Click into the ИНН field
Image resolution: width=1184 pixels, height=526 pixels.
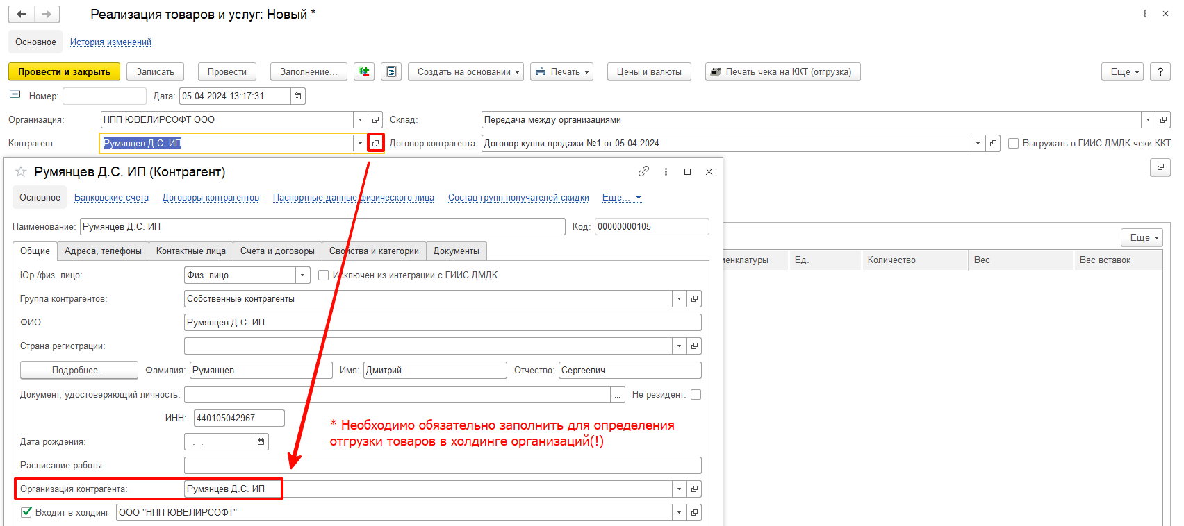(240, 418)
